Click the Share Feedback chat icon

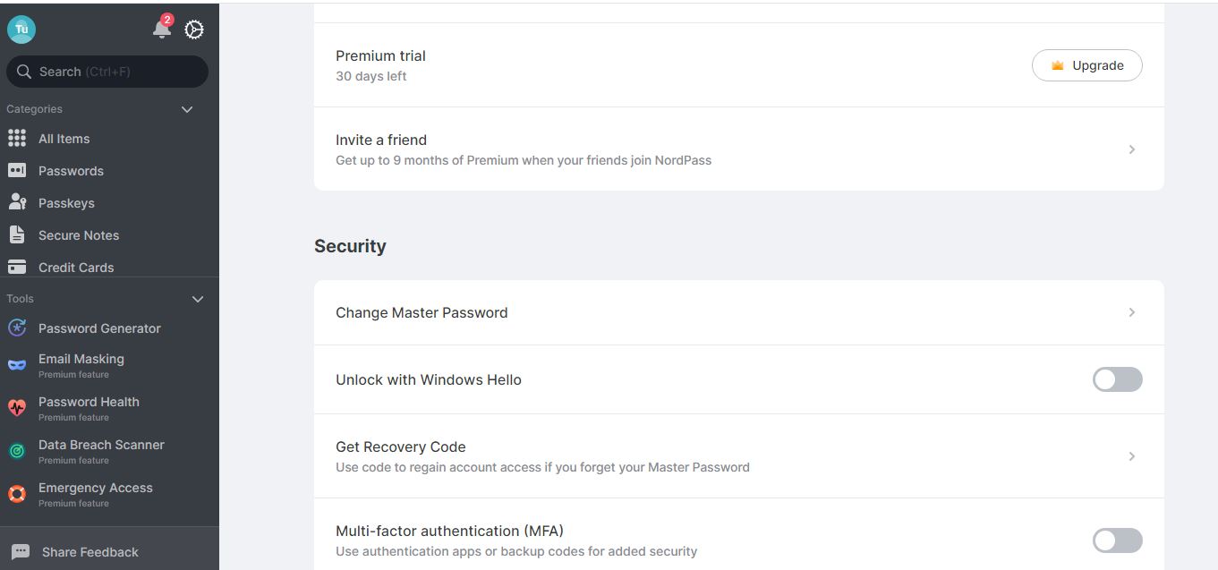coord(21,552)
